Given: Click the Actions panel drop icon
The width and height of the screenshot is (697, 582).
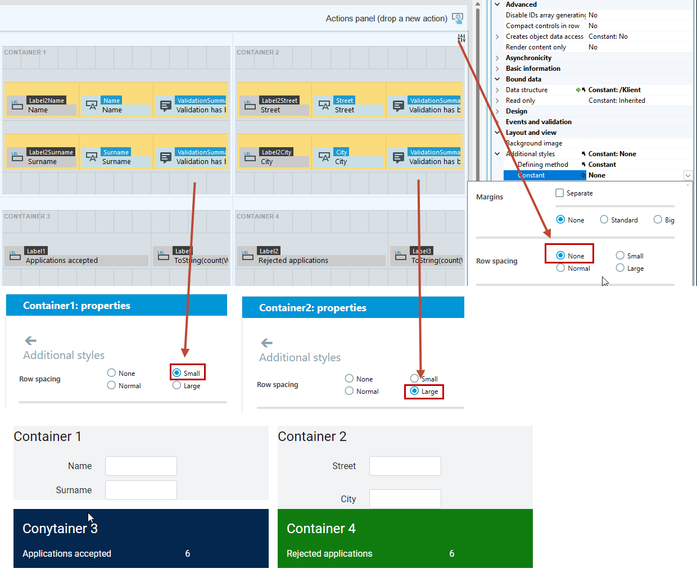Looking at the screenshot, I should click(x=458, y=19).
